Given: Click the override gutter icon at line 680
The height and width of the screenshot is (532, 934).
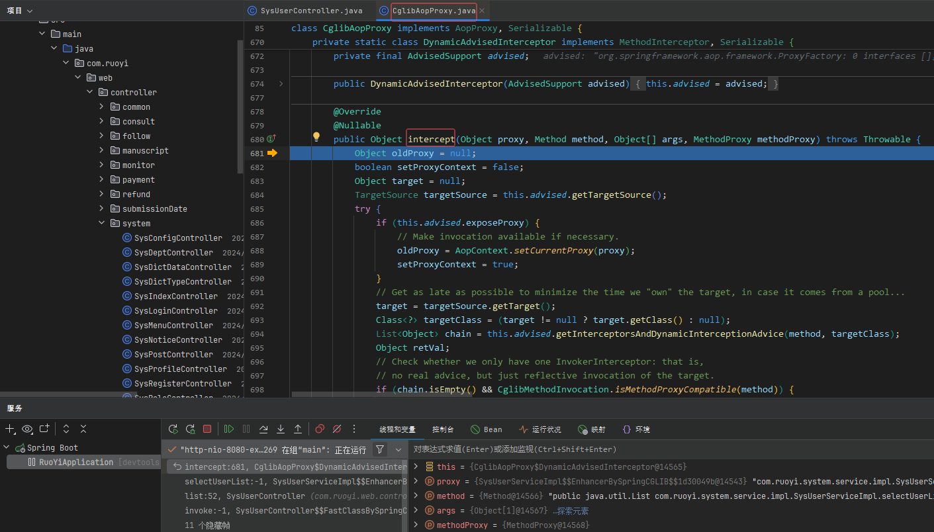Looking at the screenshot, I should pyautogui.click(x=271, y=139).
